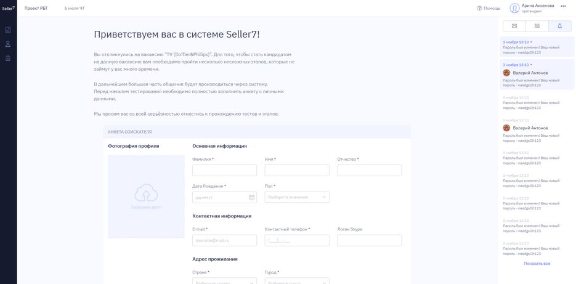Click the Показать все link

click(537, 264)
